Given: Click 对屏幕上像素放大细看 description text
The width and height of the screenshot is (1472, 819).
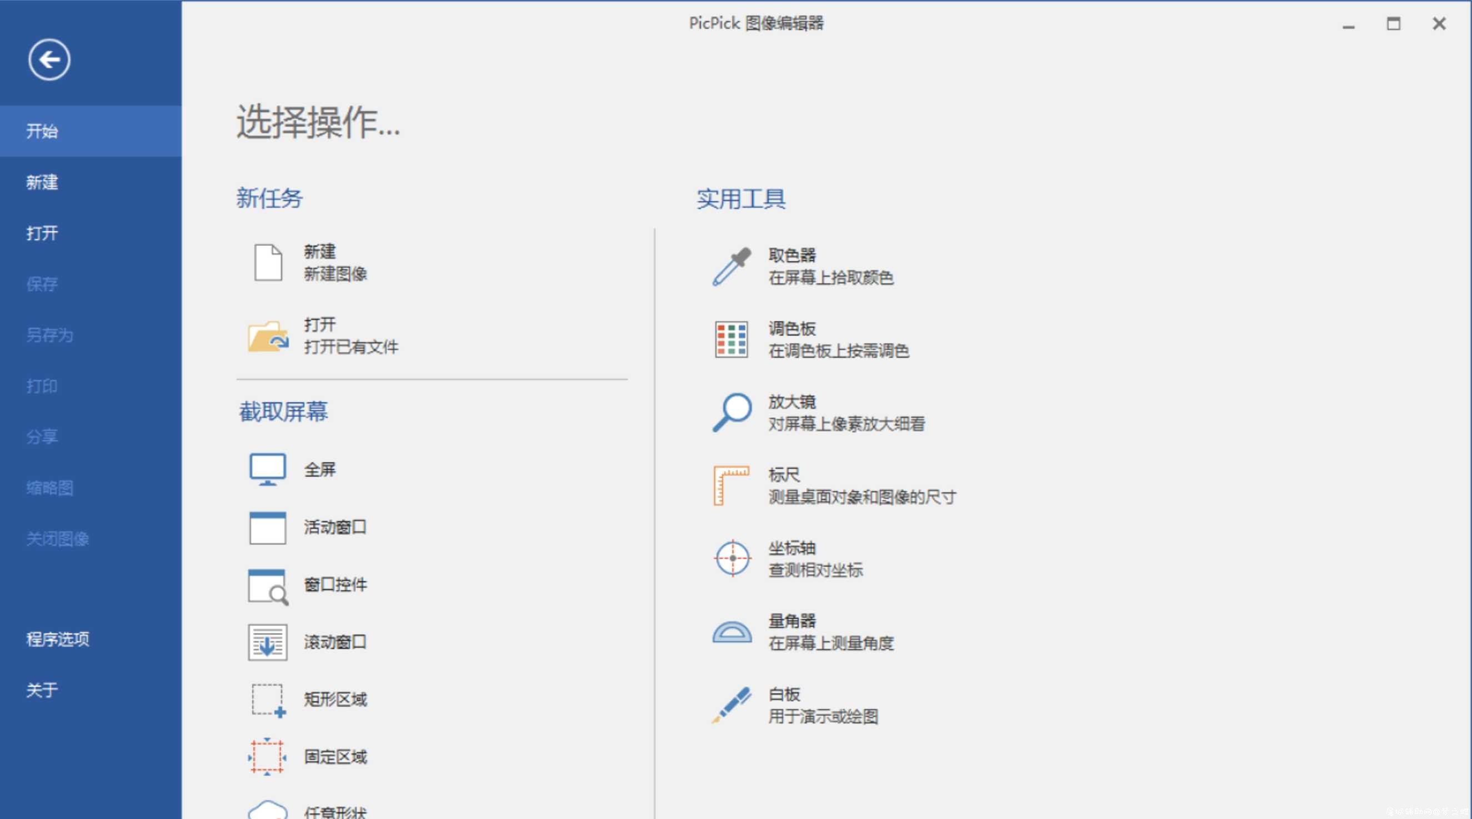Looking at the screenshot, I should pos(847,424).
